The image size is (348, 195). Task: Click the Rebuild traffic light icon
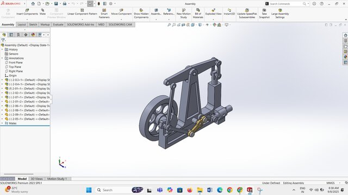99,4
